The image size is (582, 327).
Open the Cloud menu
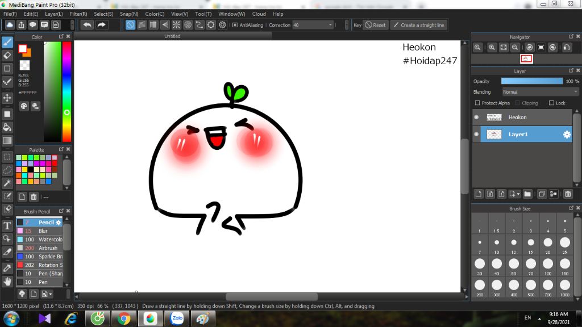coord(259,14)
